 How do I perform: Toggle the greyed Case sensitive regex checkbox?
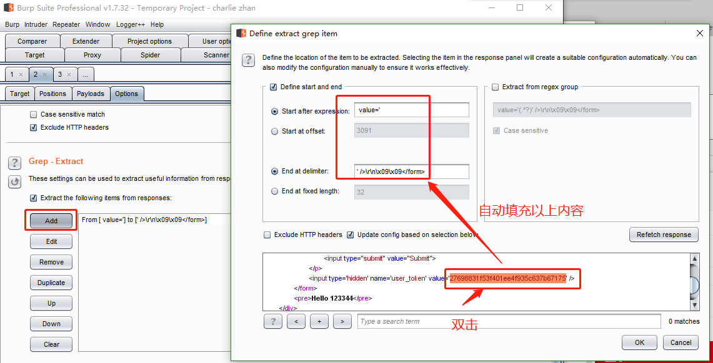tap(496, 131)
